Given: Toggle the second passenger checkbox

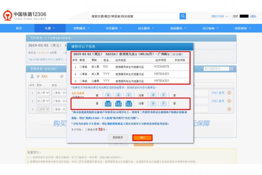Looking at the screenshot, I should [62, 77].
